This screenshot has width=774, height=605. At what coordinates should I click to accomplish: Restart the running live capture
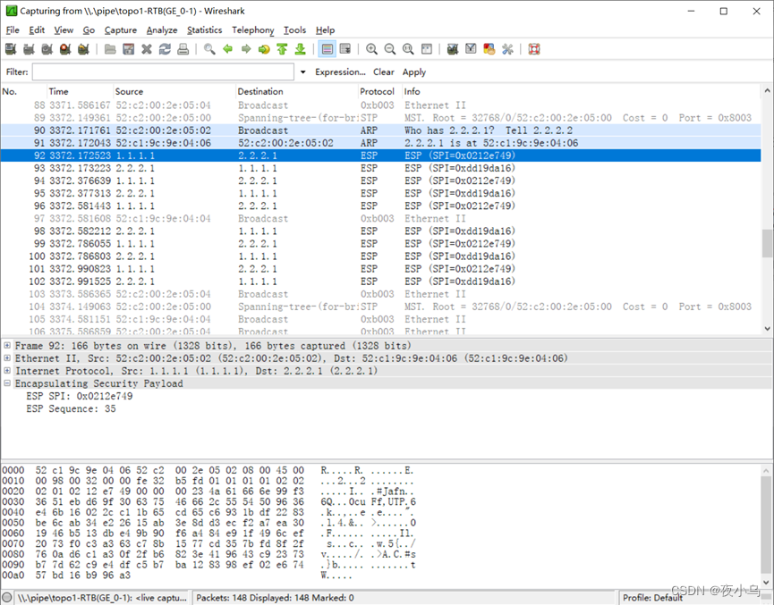point(83,49)
